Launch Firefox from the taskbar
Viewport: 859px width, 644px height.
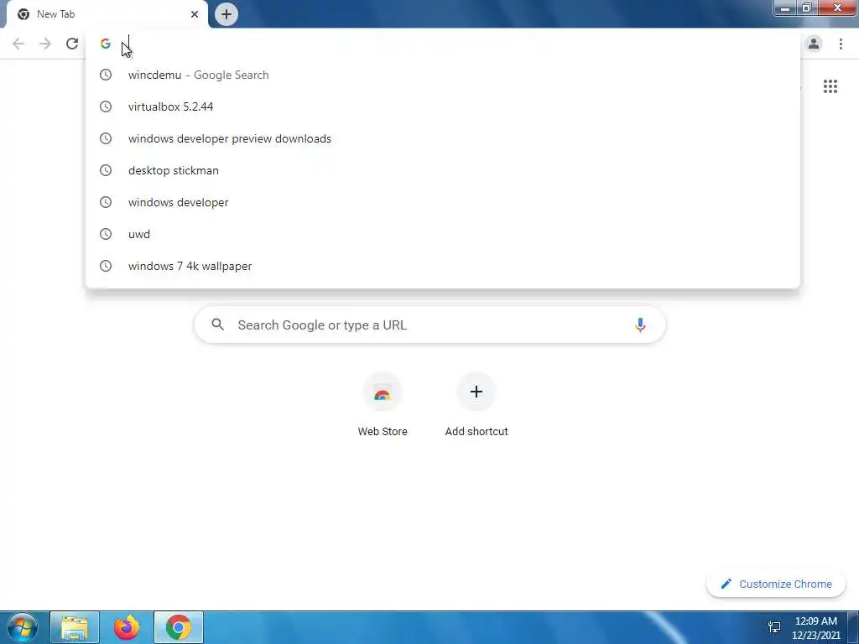pyautogui.click(x=127, y=627)
